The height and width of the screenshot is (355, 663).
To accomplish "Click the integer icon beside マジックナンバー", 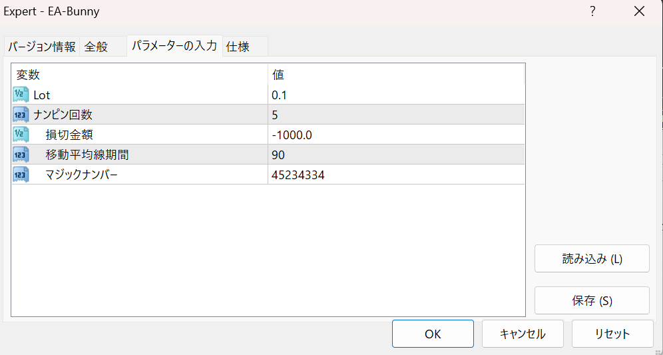I will click(x=21, y=175).
